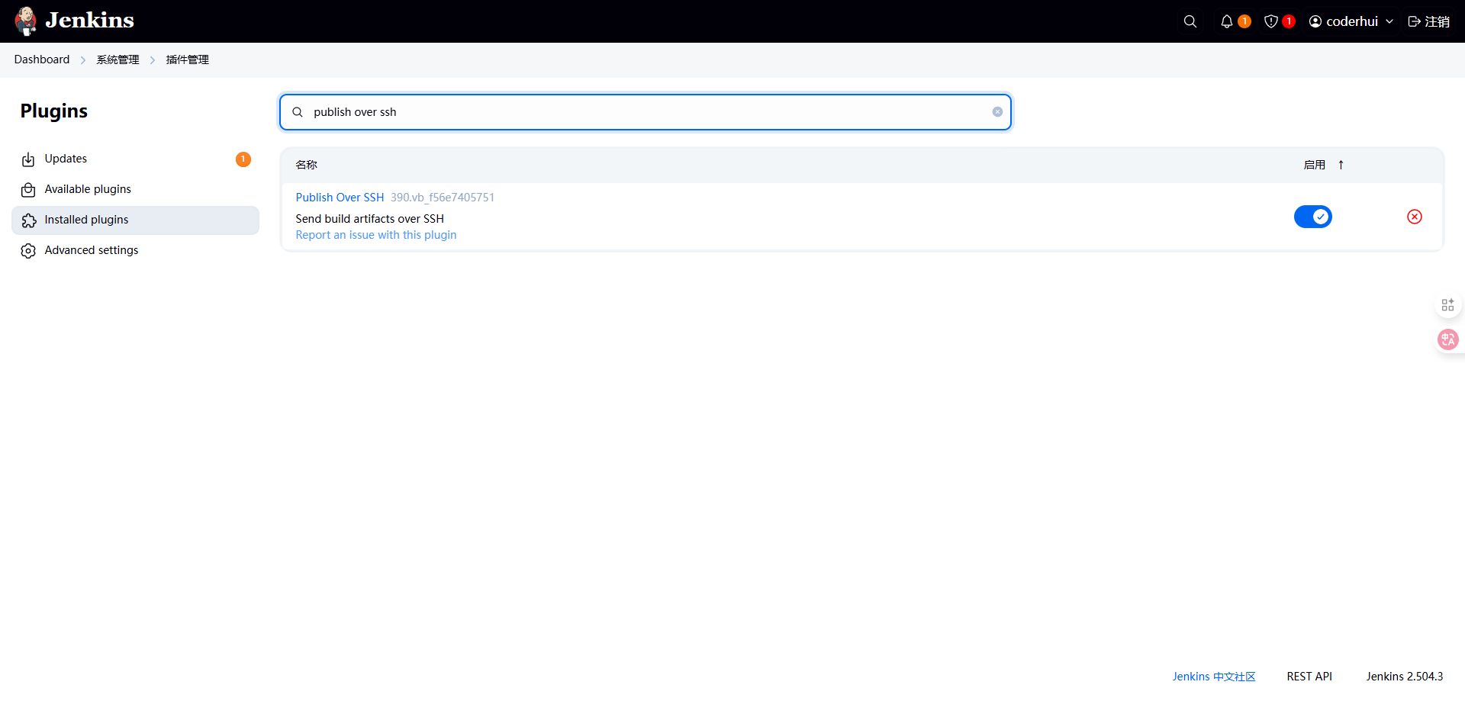Open notifications bell icon

[1227, 21]
